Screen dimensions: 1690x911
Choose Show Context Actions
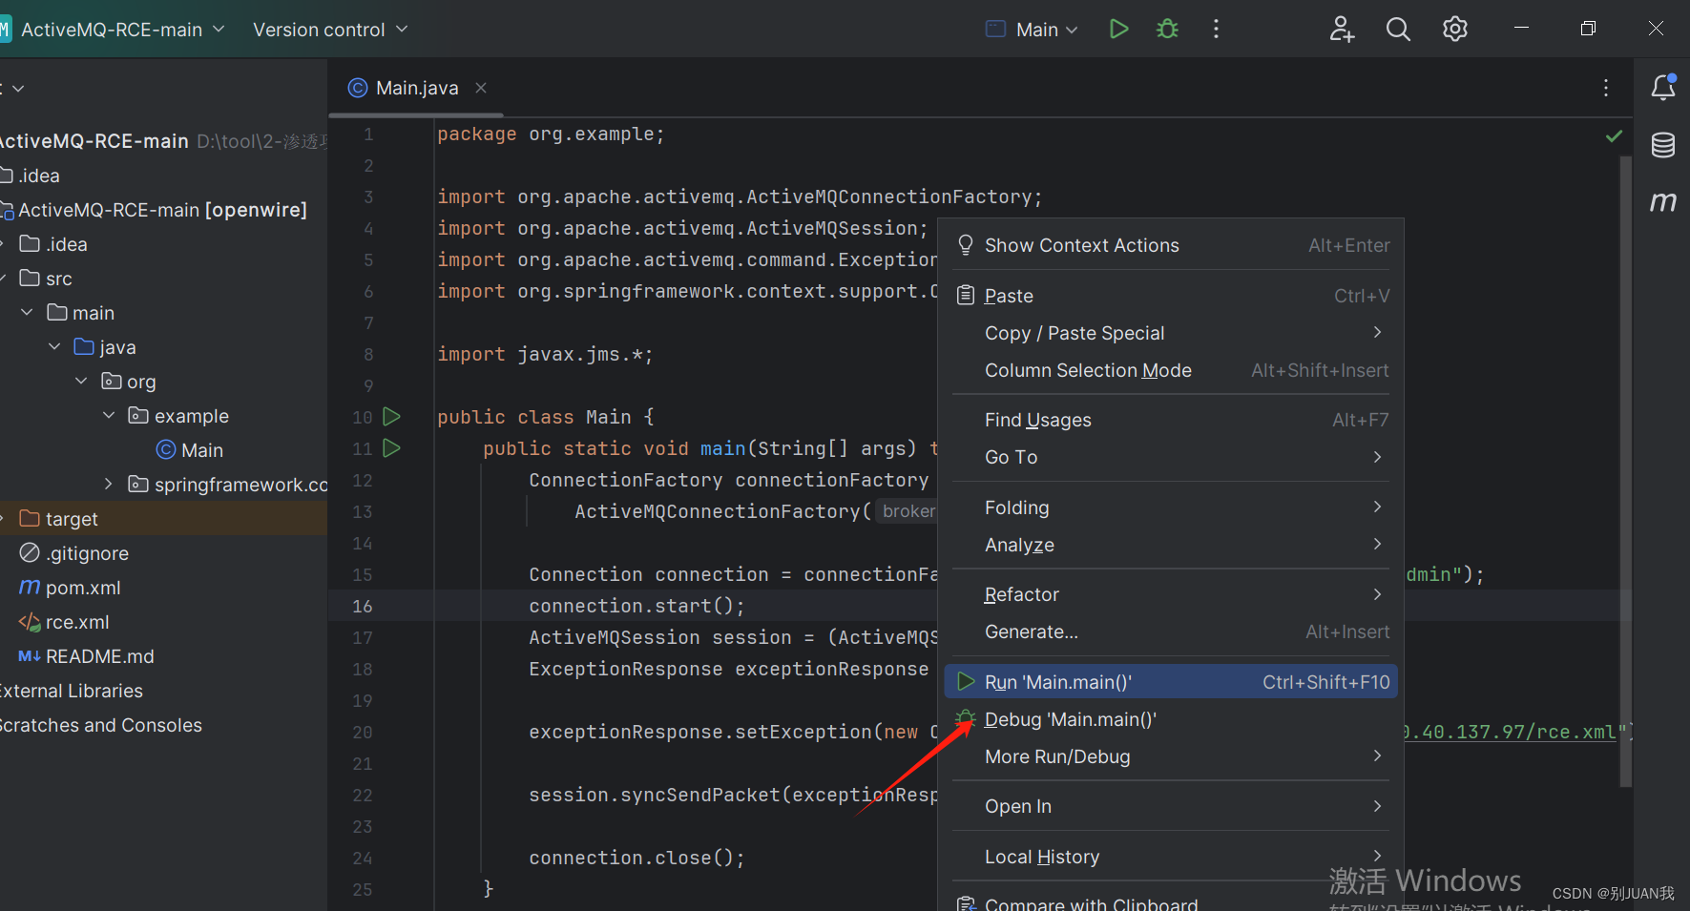pyautogui.click(x=1171, y=245)
